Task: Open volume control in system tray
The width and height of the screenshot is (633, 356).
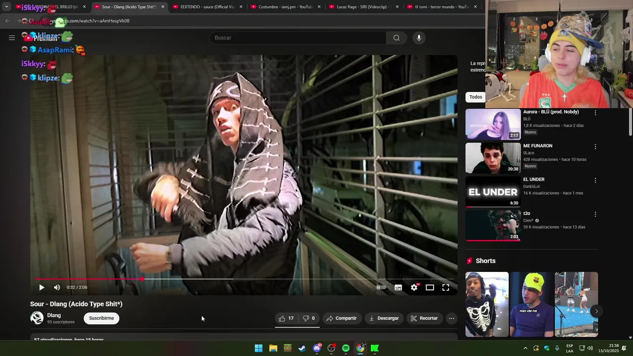Action: pos(590,348)
